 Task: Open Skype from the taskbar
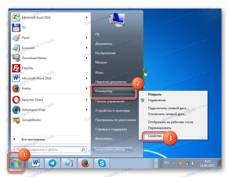click(x=102, y=163)
